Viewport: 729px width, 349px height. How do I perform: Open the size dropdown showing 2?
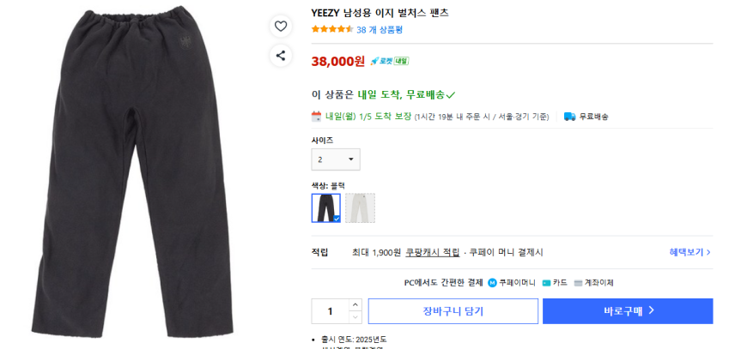[x=336, y=159]
